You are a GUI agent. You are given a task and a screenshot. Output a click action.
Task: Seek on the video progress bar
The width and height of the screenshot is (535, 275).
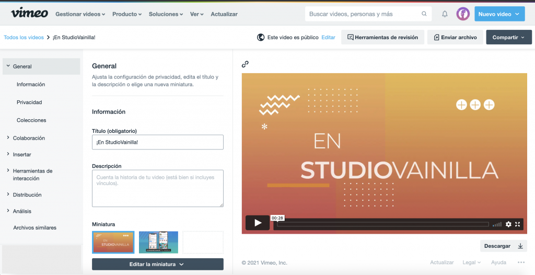click(x=383, y=224)
